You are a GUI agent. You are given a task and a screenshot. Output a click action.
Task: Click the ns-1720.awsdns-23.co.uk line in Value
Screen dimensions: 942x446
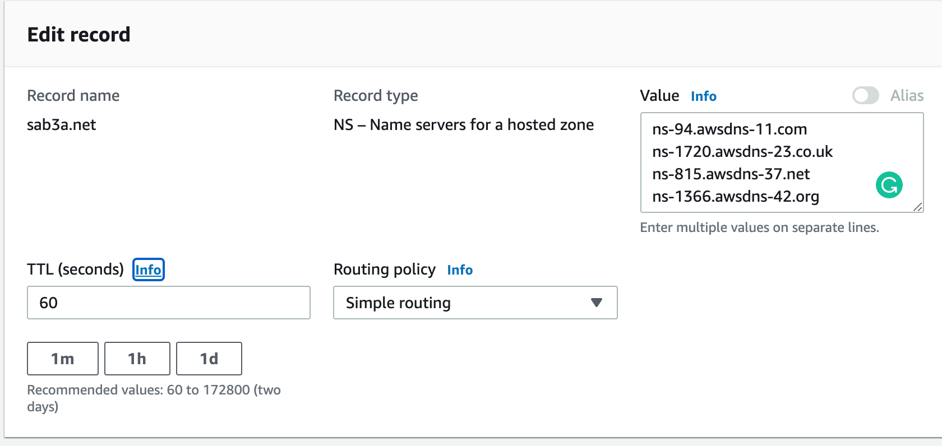tap(742, 152)
